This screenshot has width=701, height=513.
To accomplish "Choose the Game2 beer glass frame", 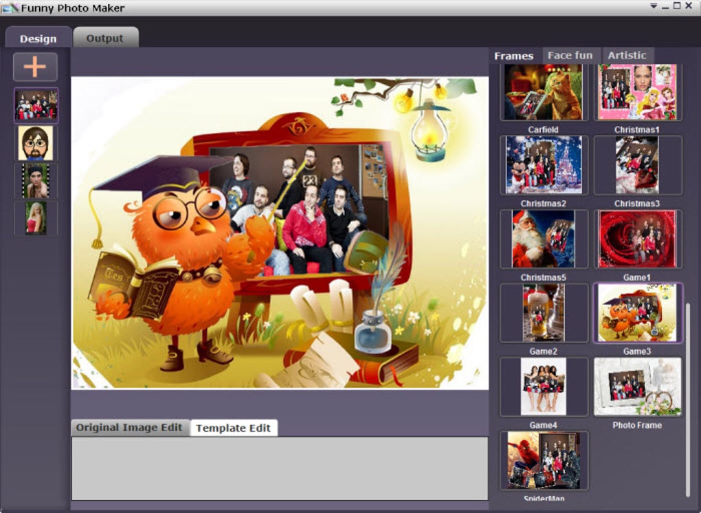I will click(x=544, y=313).
